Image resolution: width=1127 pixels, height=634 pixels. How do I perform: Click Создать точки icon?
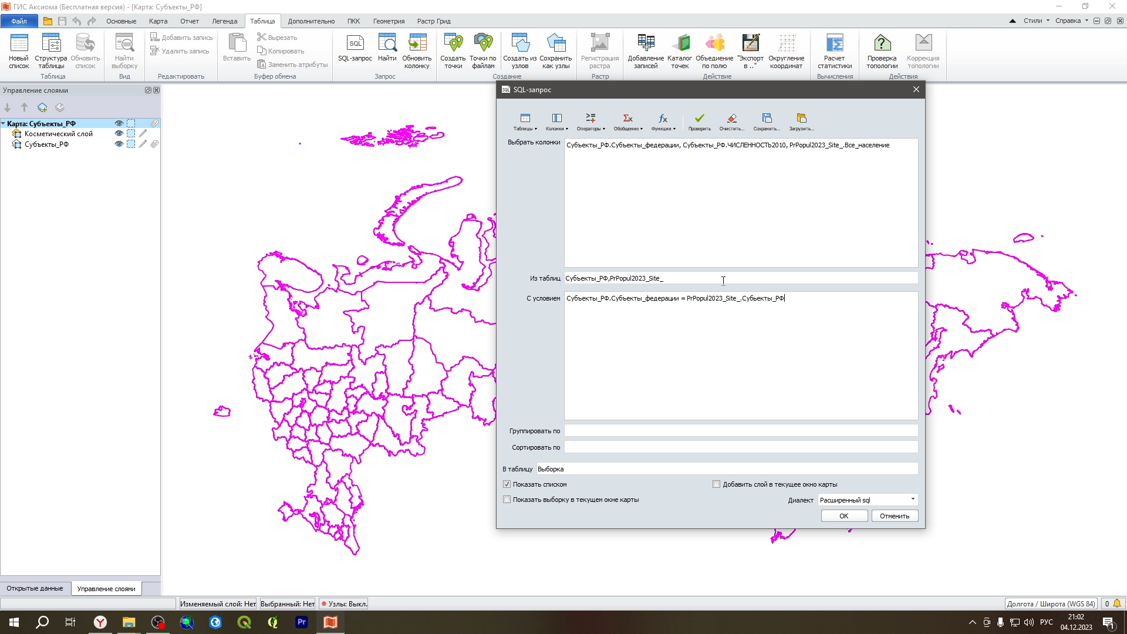click(453, 51)
